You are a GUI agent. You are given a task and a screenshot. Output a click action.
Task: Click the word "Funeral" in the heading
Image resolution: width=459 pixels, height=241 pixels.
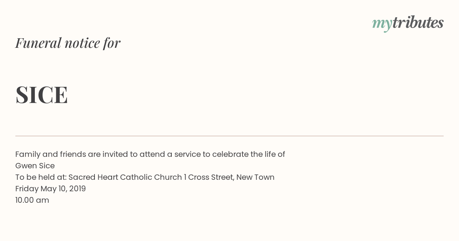point(38,43)
